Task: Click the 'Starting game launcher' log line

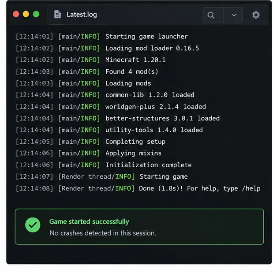Action: 102,37
